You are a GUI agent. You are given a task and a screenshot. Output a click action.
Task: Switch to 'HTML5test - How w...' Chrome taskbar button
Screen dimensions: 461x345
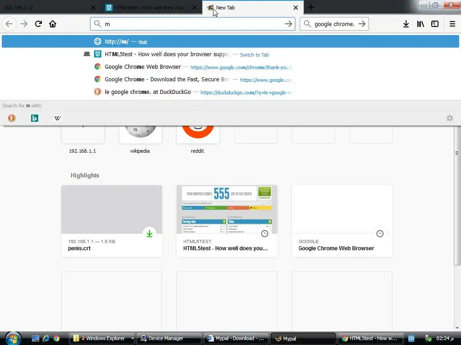pyautogui.click(x=370, y=339)
